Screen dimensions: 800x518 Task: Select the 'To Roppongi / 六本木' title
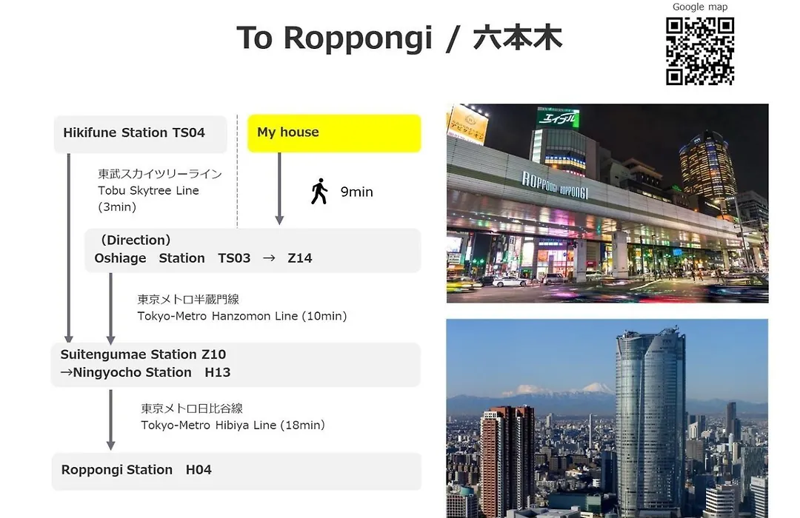click(399, 38)
